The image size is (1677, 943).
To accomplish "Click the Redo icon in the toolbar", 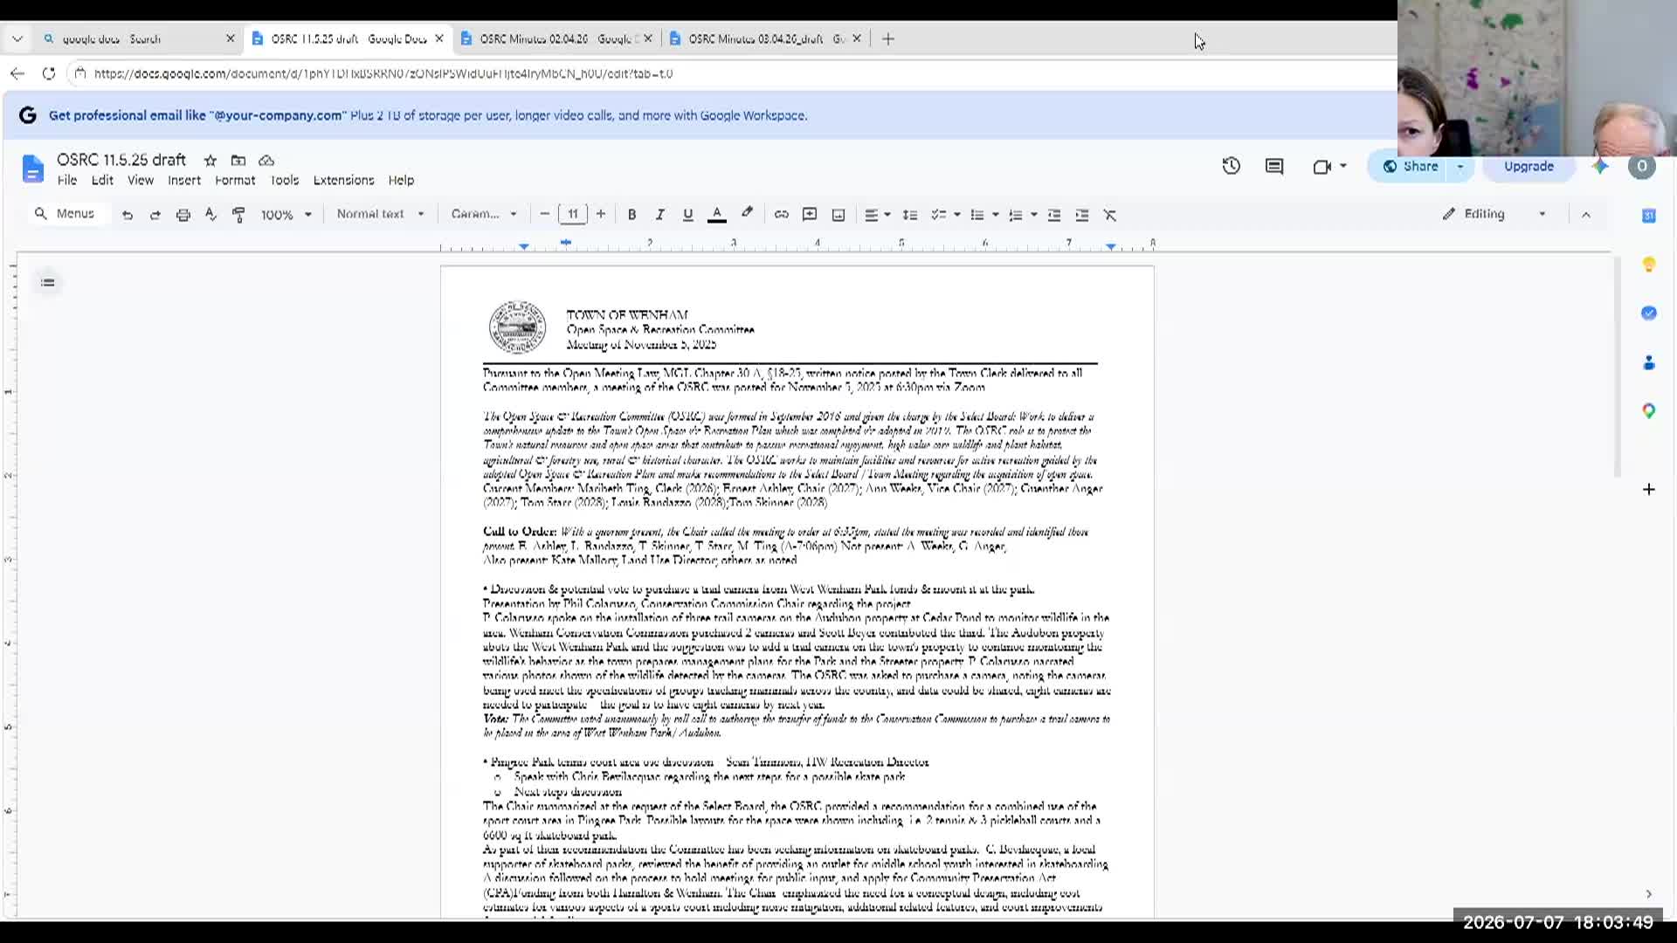I will tap(155, 215).
